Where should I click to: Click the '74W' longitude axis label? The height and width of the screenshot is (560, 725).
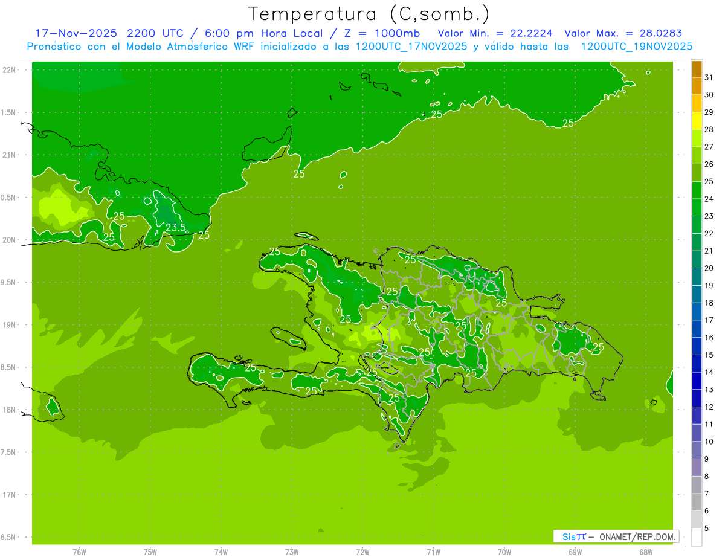pos(221,552)
